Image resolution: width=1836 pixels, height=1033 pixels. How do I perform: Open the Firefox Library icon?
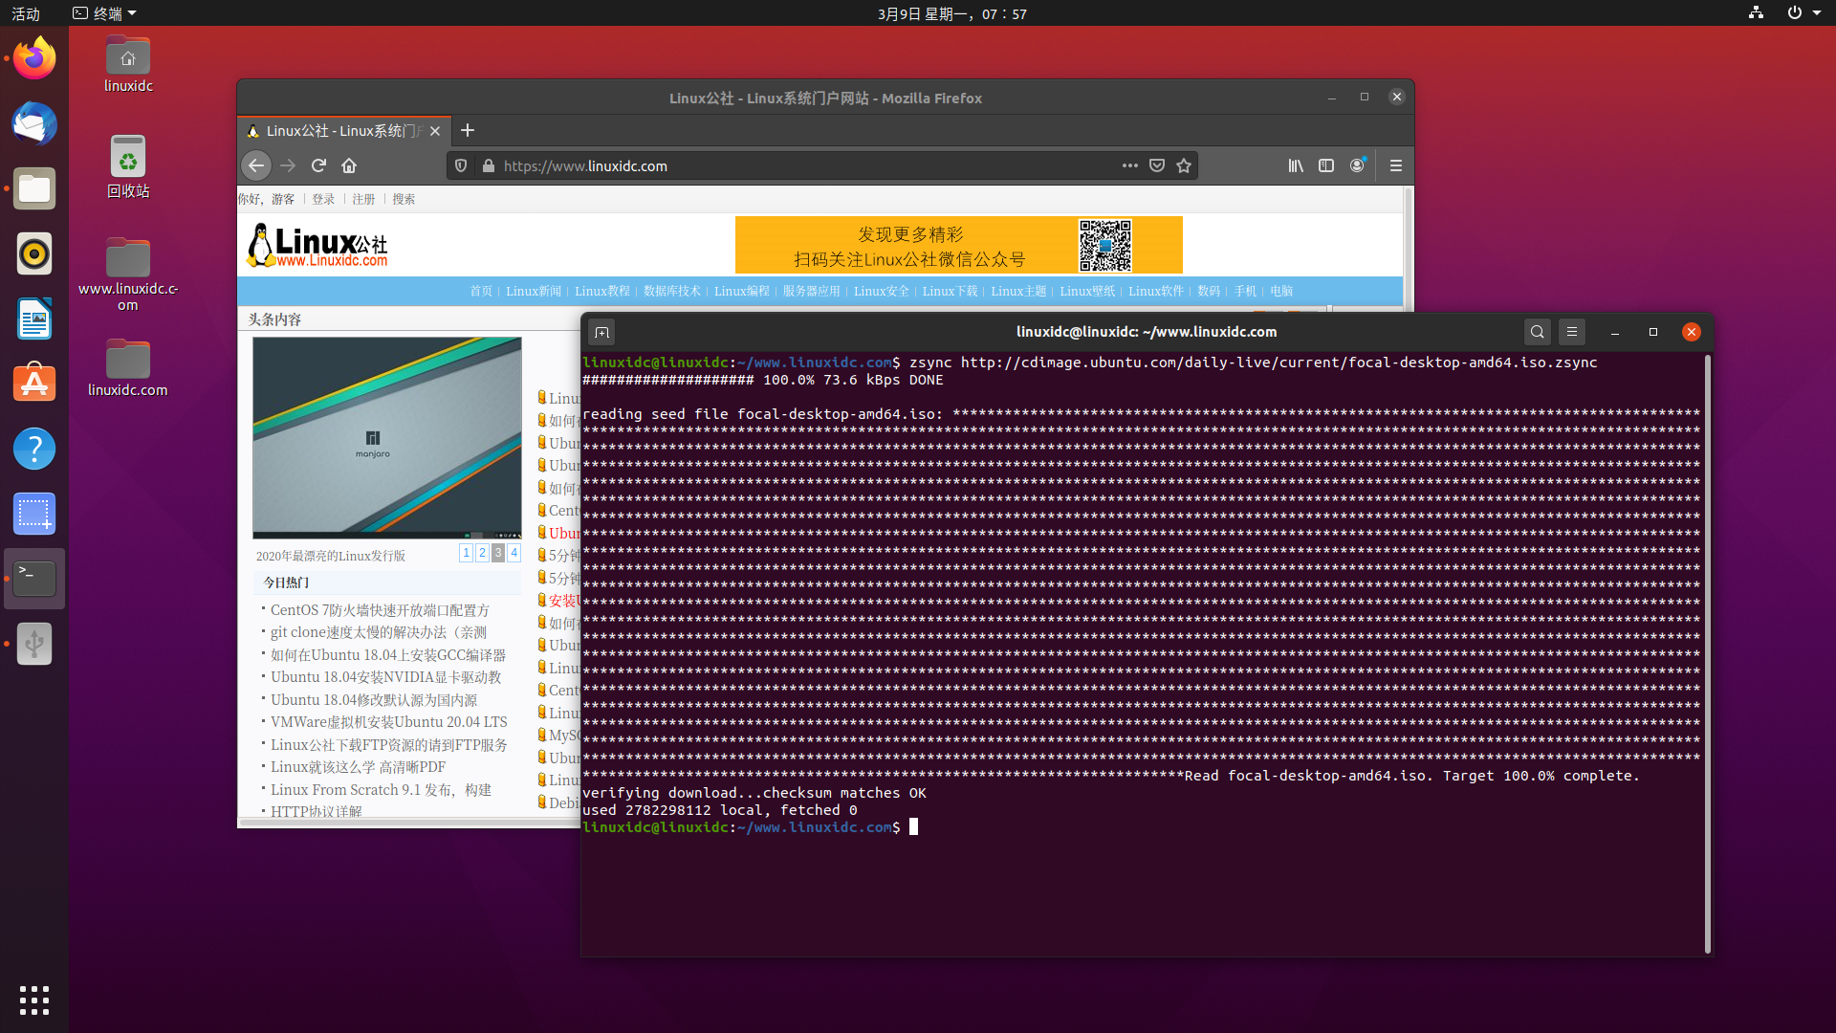1296,165
